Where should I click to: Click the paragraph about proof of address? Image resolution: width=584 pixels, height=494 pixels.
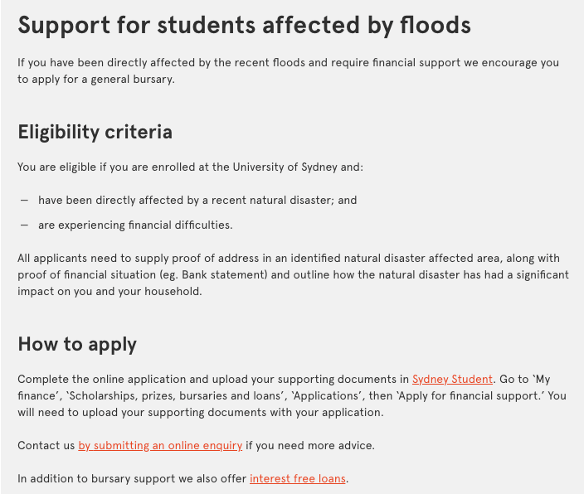coord(293,274)
